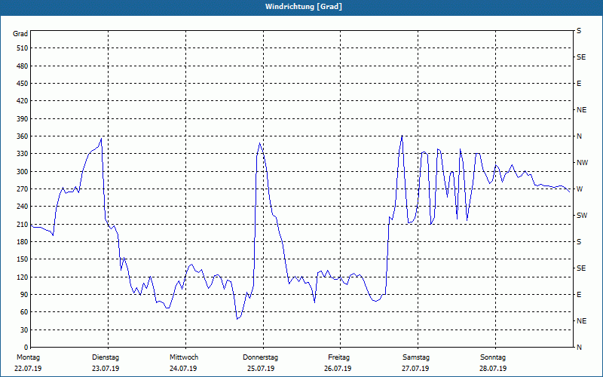Click the SW compass label on right axis

(x=582, y=216)
